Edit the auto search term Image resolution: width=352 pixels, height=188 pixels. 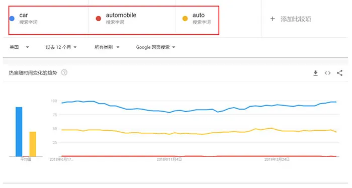pos(199,15)
